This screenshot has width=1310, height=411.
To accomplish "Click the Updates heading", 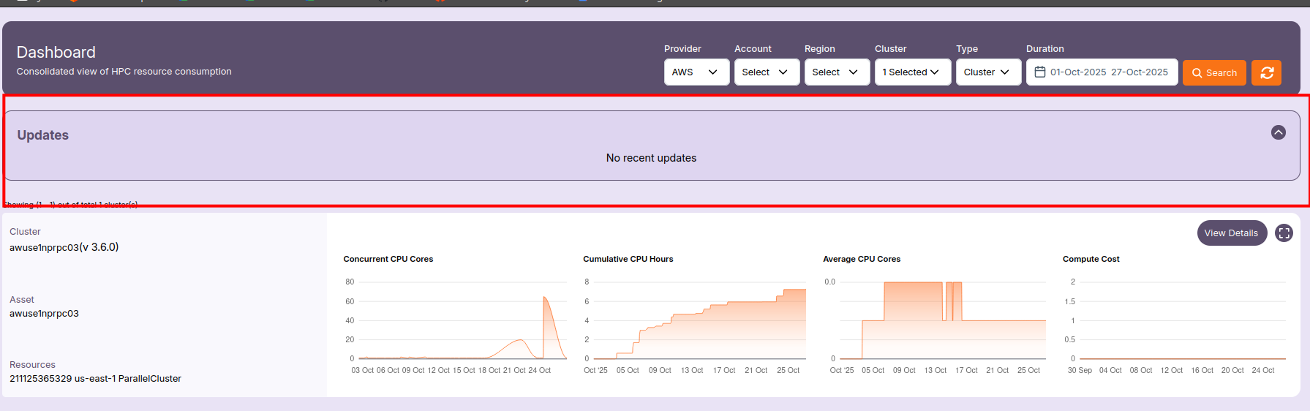I will [x=43, y=135].
